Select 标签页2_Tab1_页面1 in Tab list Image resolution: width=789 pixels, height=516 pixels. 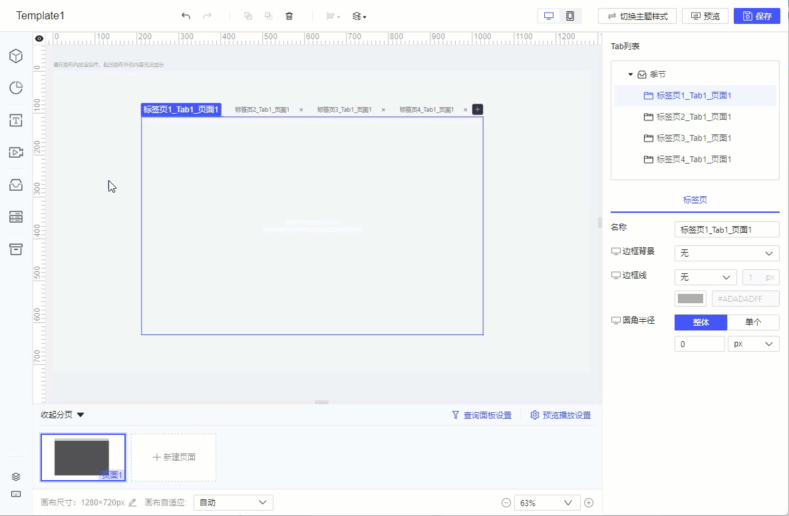tap(694, 117)
